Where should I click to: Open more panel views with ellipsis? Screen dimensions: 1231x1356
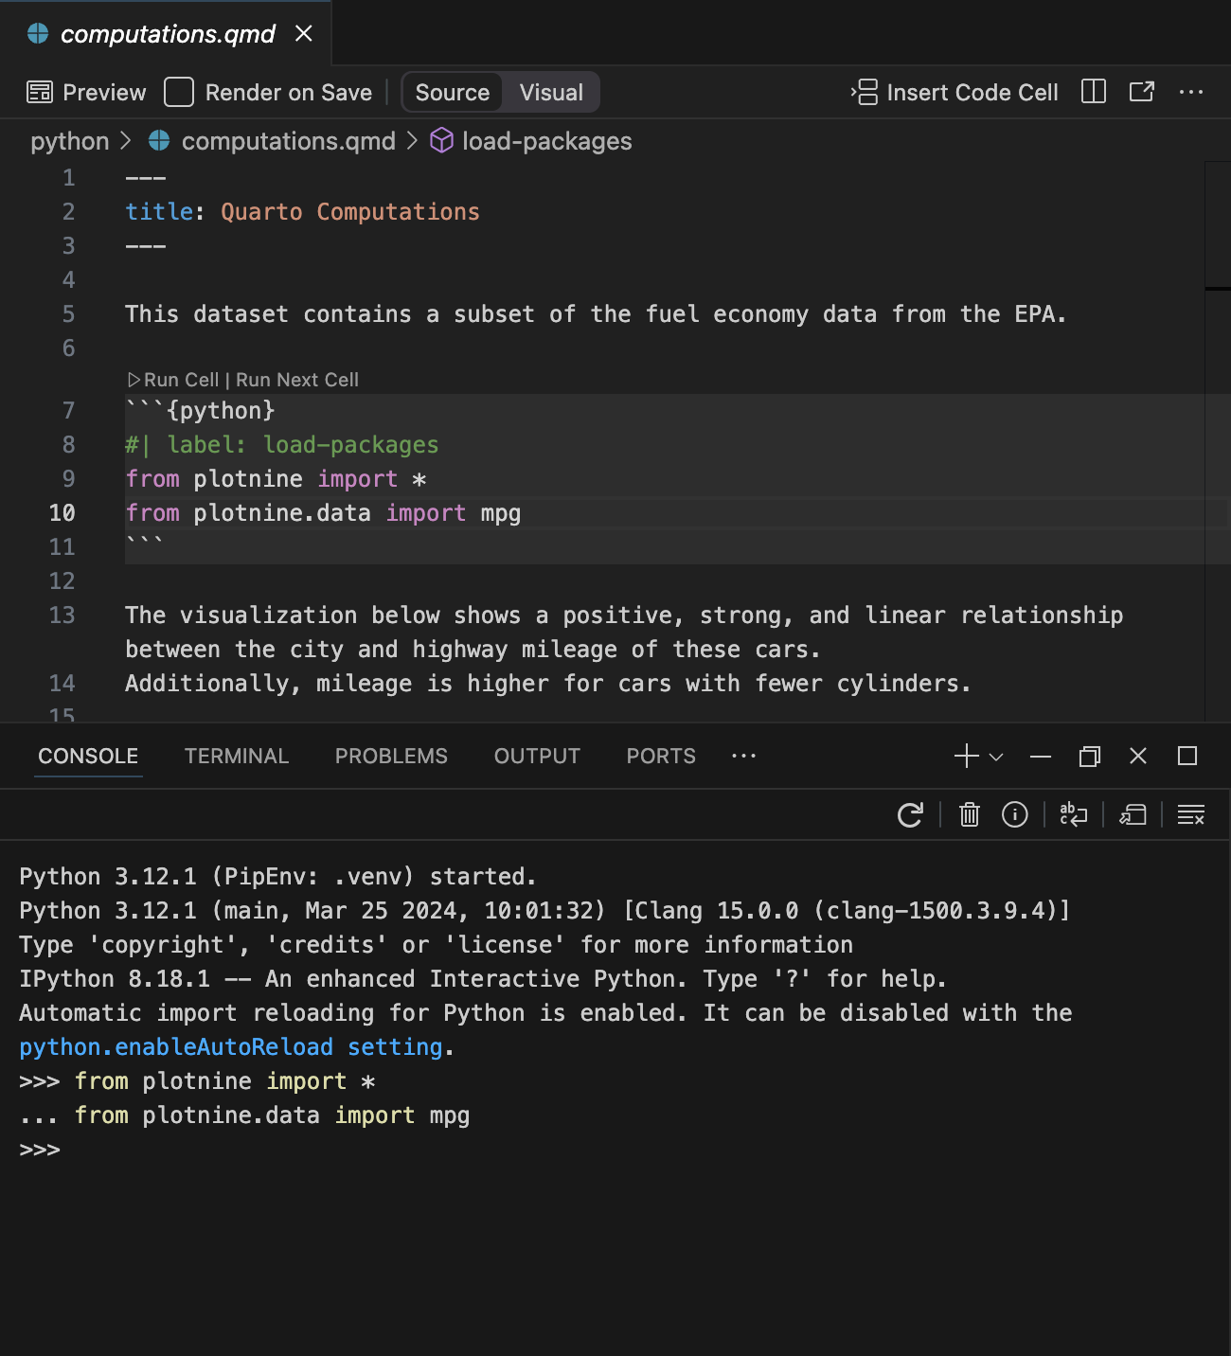pyautogui.click(x=743, y=756)
